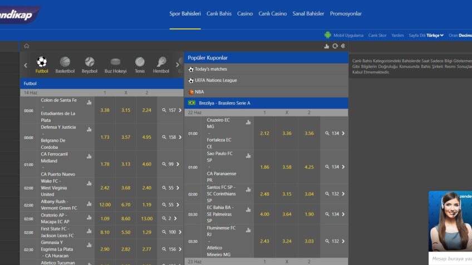
Task: Pick odds 3.38 for Colon de Santa Fe
Action: coord(105,110)
